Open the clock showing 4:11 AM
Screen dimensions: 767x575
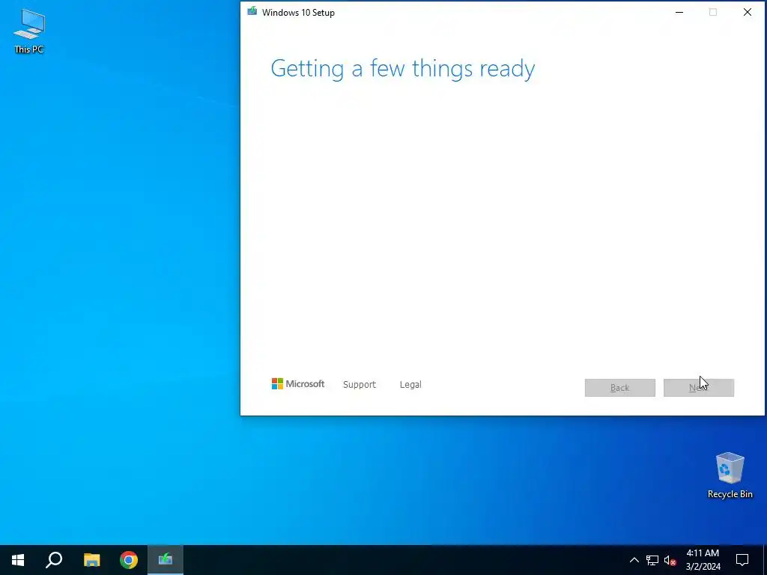[703, 560]
